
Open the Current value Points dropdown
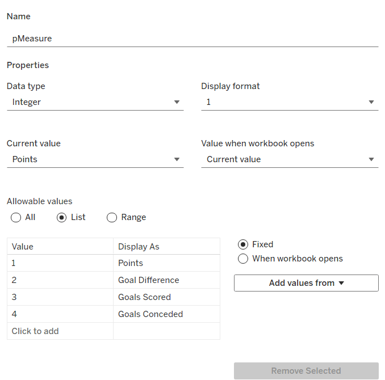95,159
